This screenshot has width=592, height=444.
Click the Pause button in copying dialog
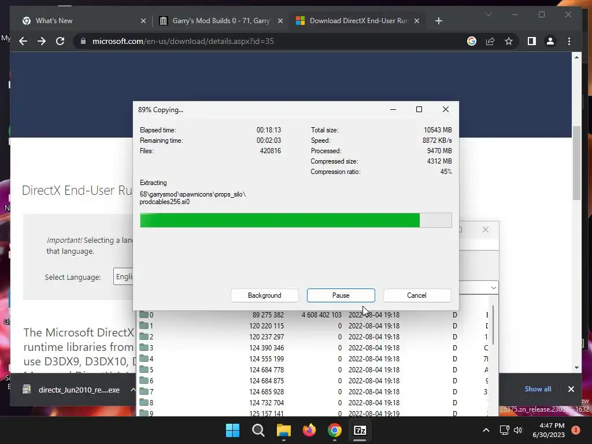click(x=341, y=295)
